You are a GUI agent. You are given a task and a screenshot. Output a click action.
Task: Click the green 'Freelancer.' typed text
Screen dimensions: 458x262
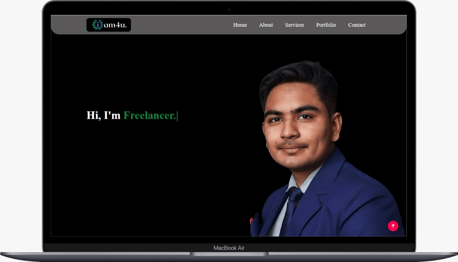150,115
